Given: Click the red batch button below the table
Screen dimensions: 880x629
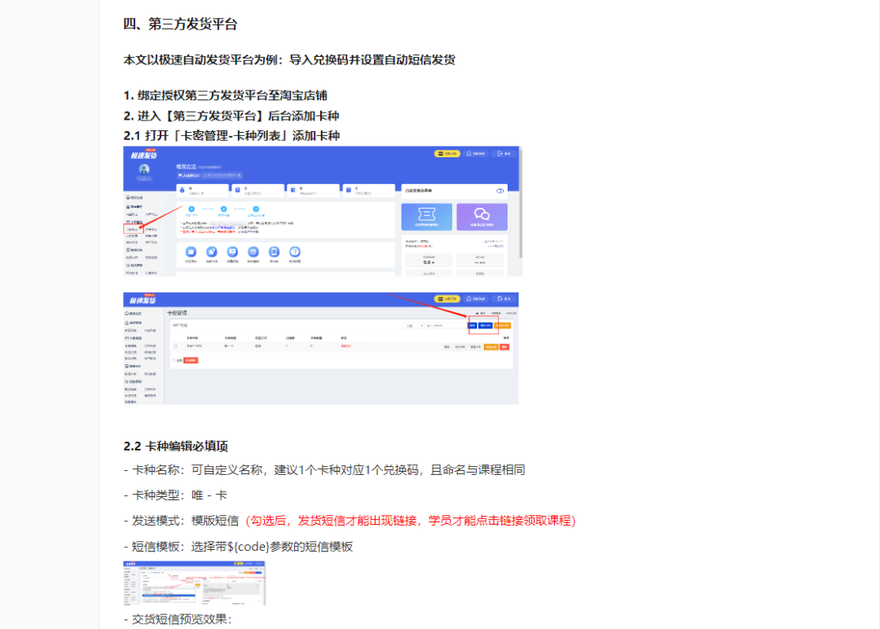Looking at the screenshot, I should (x=191, y=360).
